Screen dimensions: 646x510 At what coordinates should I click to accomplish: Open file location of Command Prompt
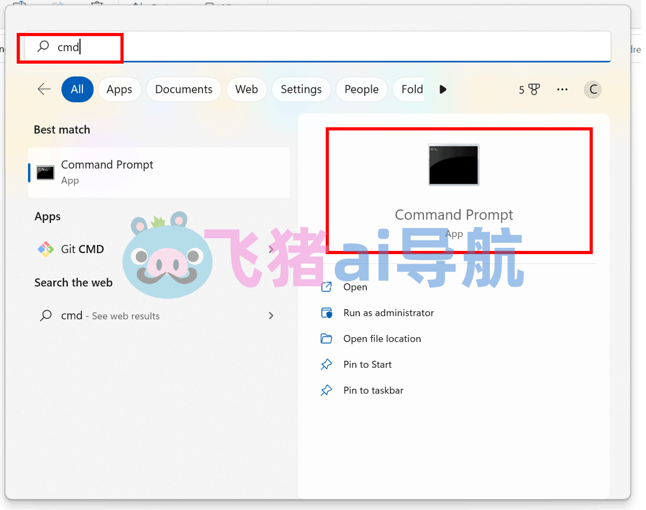[382, 338]
